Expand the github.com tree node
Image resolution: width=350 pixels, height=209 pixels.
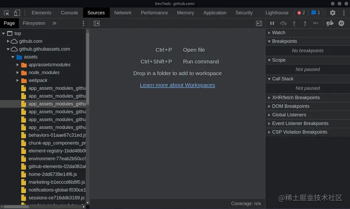8,41
